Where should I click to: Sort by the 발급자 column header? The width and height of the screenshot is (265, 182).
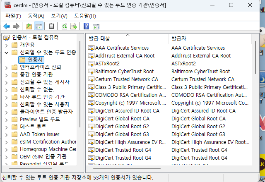click(210, 38)
